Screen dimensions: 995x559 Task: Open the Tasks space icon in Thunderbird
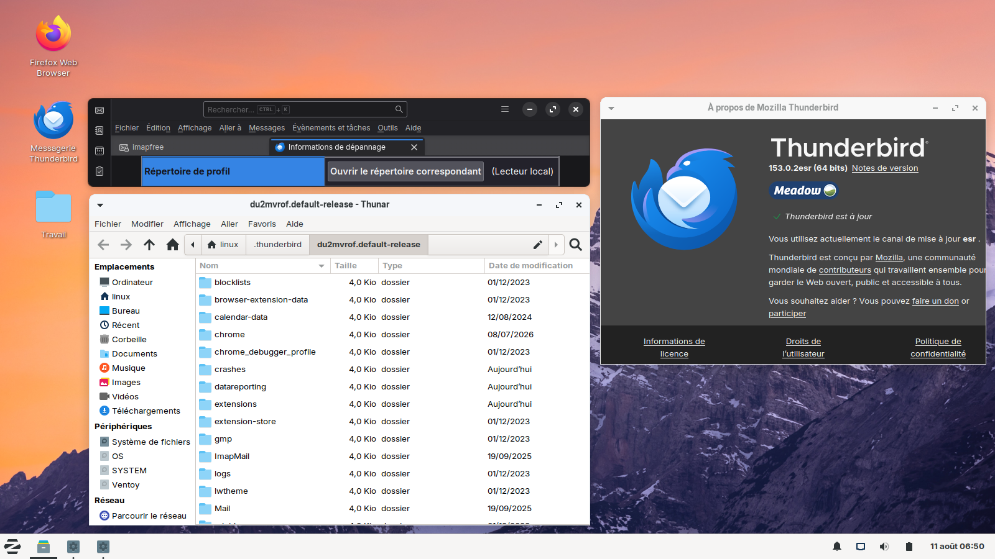(x=99, y=171)
